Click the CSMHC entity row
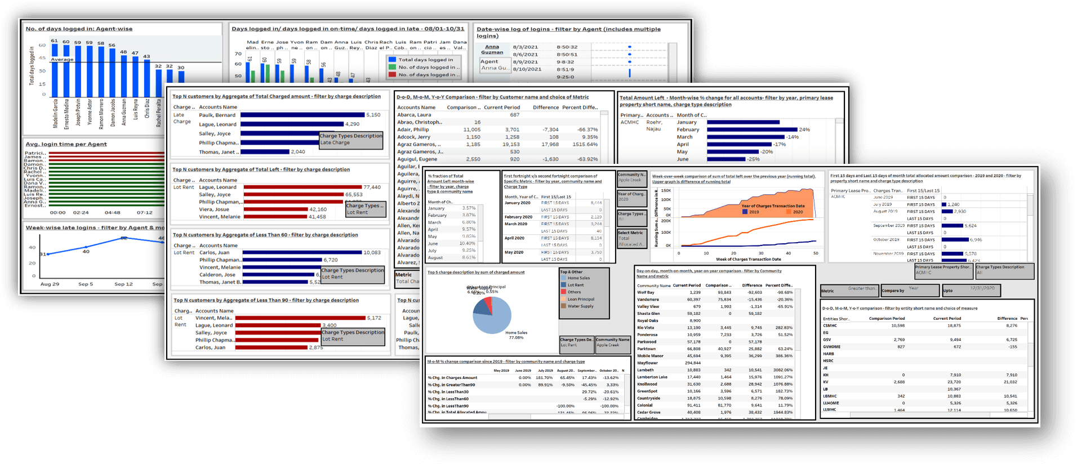The height and width of the screenshot is (464, 1077). [924, 325]
